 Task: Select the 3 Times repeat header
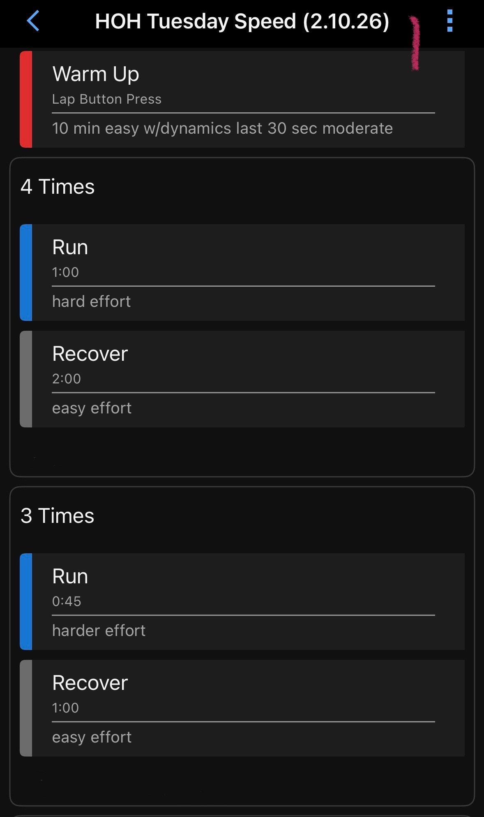coord(58,516)
